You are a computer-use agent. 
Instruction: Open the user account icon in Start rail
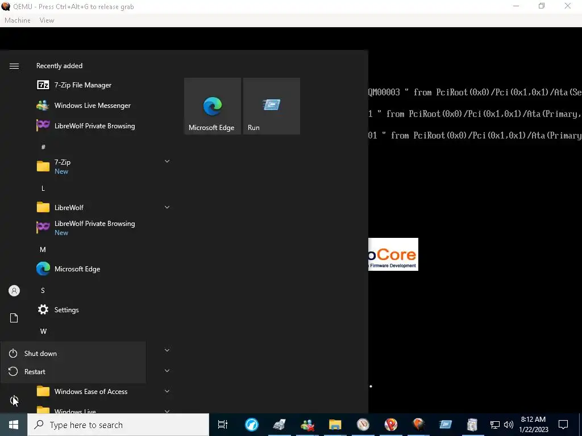coord(14,291)
